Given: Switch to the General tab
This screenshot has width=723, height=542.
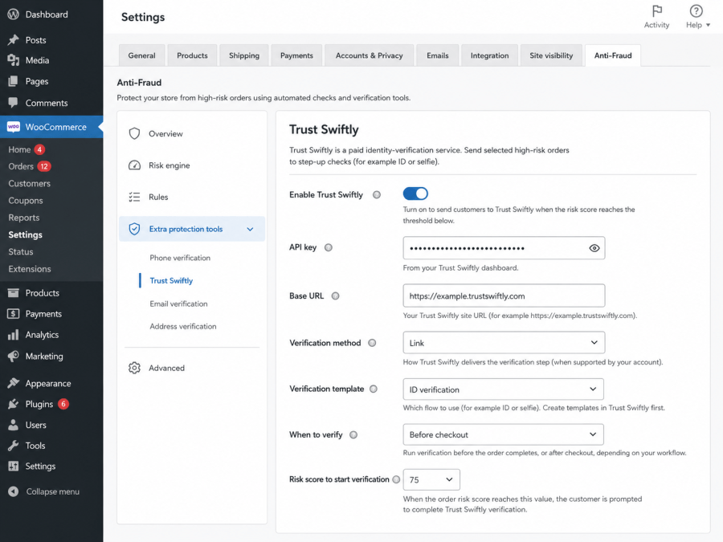Looking at the screenshot, I should (x=141, y=55).
